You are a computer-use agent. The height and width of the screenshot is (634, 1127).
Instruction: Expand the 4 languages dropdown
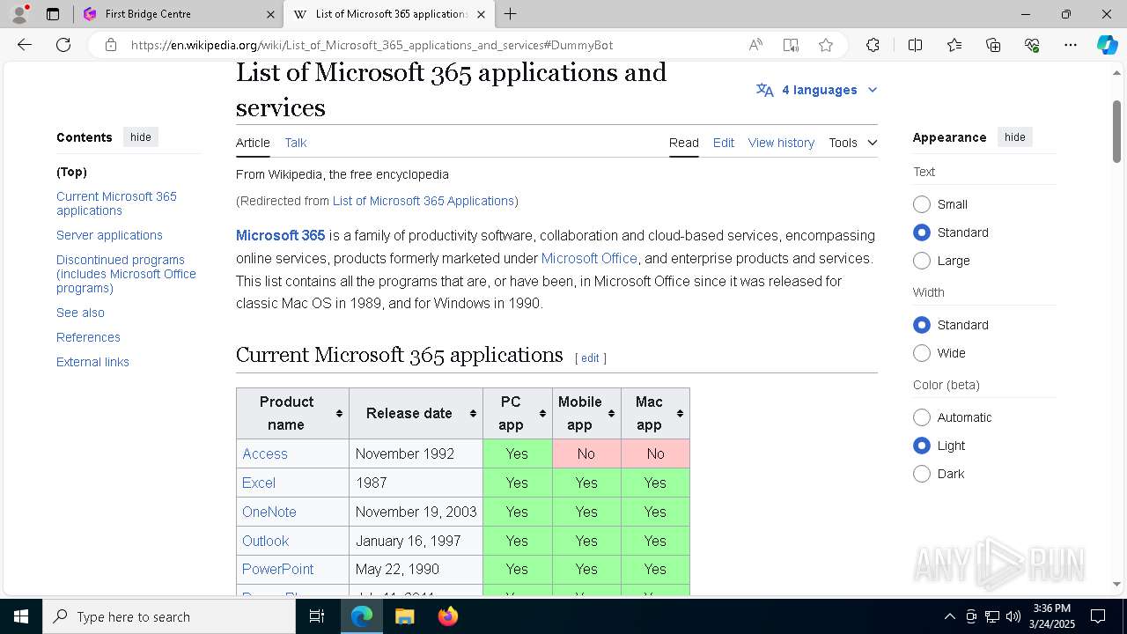coord(817,90)
